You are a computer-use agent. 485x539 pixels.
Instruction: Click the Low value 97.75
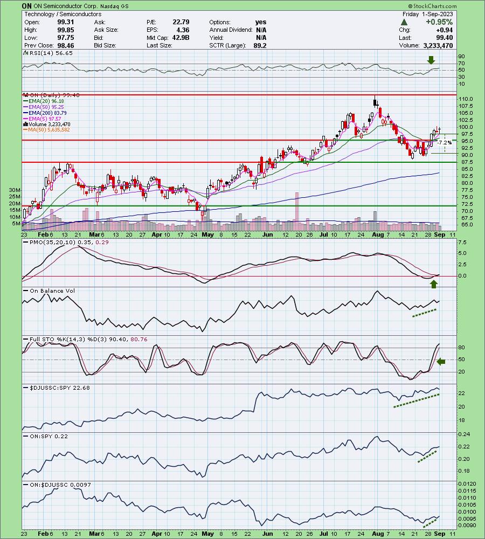(x=66, y=38)
